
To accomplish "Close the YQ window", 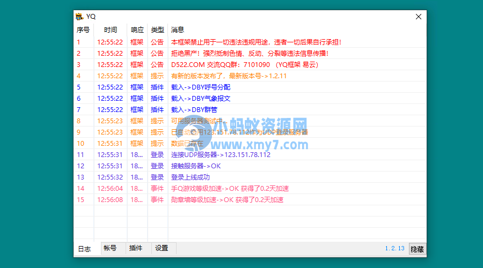I will pyautogui.click(x=419, y=17).
